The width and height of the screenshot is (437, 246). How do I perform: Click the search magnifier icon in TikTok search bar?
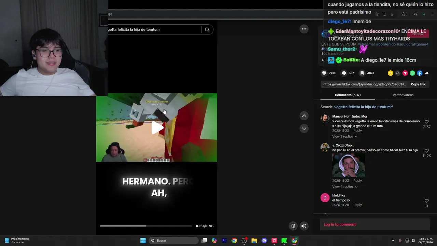point(207,29)
